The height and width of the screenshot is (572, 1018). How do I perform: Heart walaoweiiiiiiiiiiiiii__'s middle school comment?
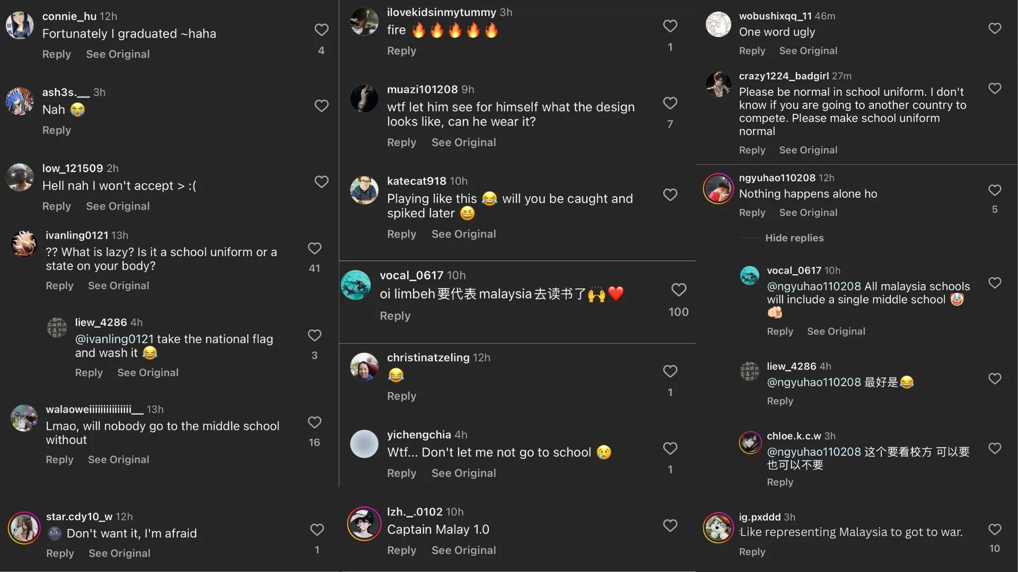coord(314,422)
